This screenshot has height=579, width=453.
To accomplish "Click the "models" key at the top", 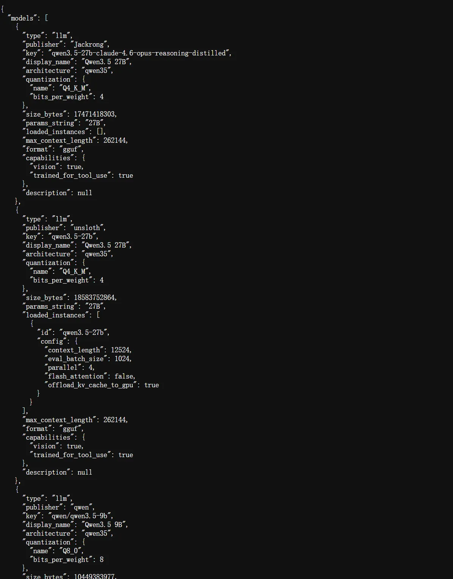I will point(22,18).
